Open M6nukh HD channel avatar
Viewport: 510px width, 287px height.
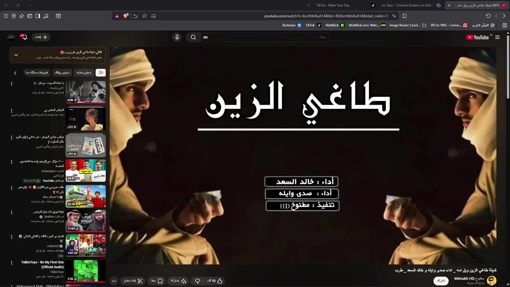(x=492, y=281)
